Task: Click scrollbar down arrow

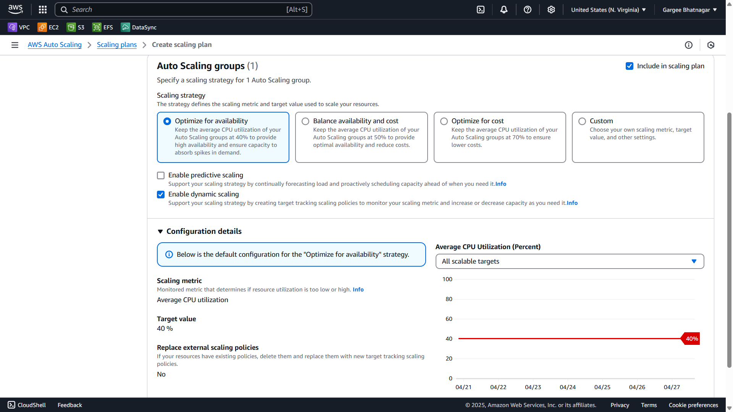Action: tap(729, 408)
